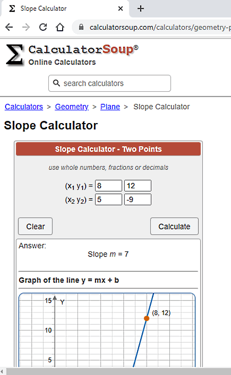Reload the page with refresh icon
This screenshot has height=375, width=231.
pos(43,27)
